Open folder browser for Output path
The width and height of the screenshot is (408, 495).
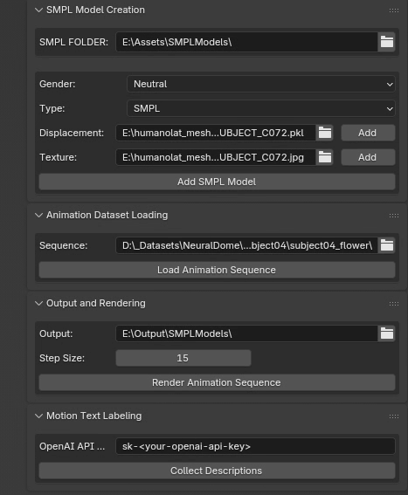(386, 333)
